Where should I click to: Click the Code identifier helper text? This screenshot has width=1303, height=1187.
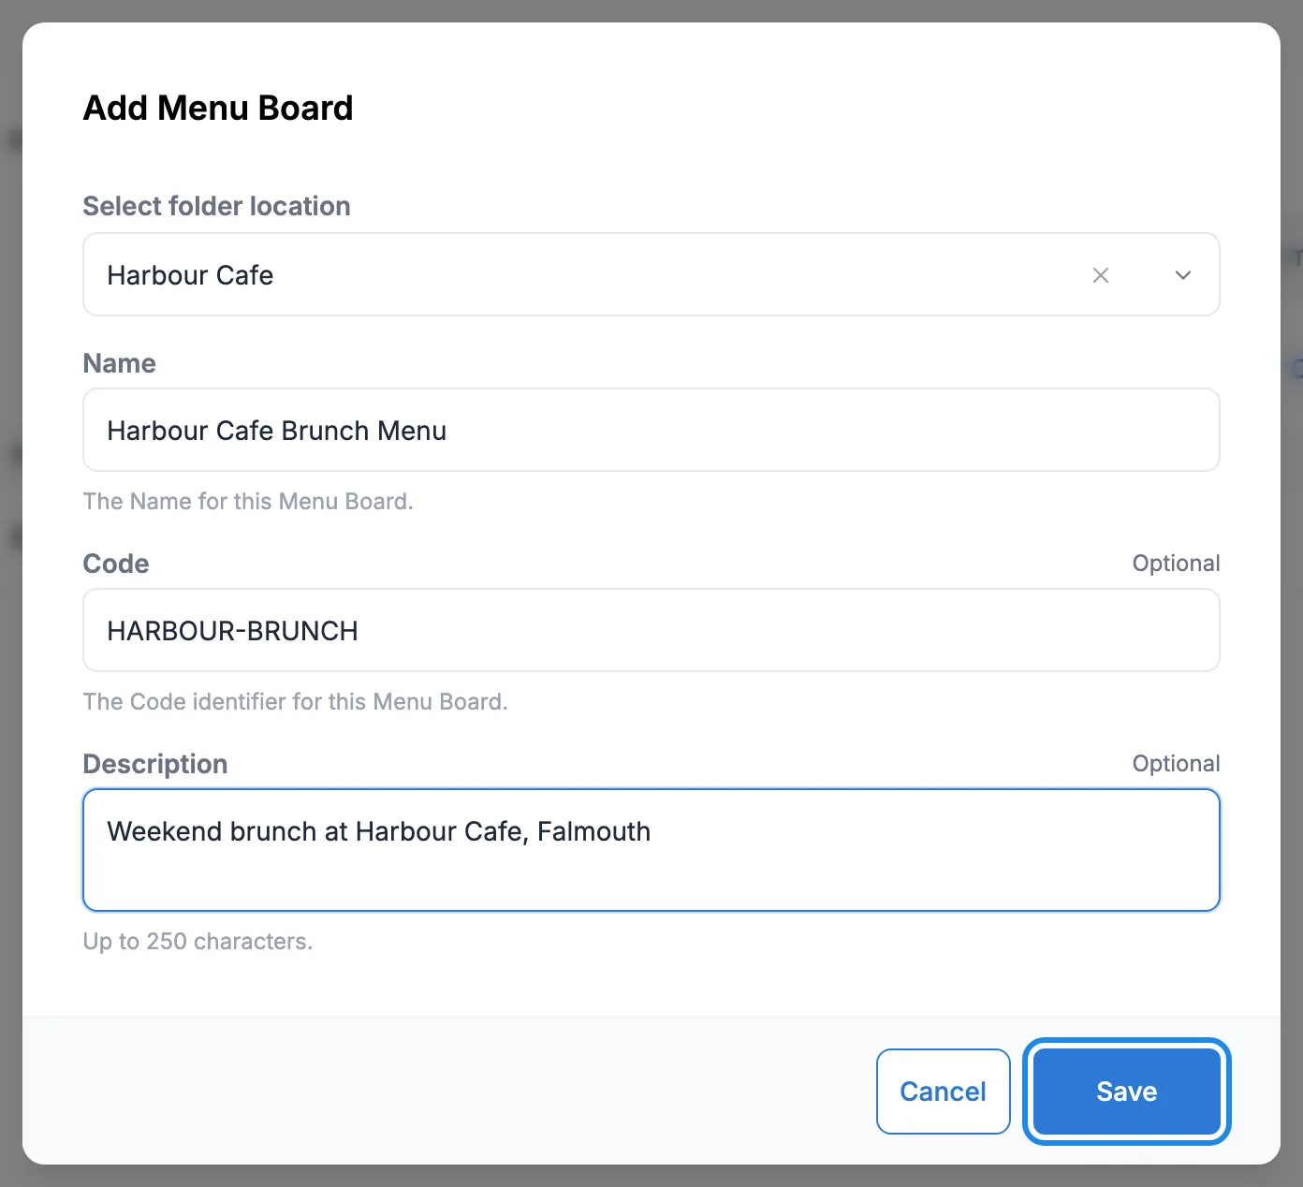click(x=296, y=702)
